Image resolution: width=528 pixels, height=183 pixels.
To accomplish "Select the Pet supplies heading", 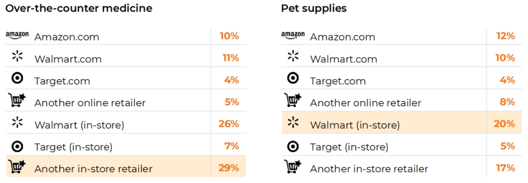I will point(314,8).
